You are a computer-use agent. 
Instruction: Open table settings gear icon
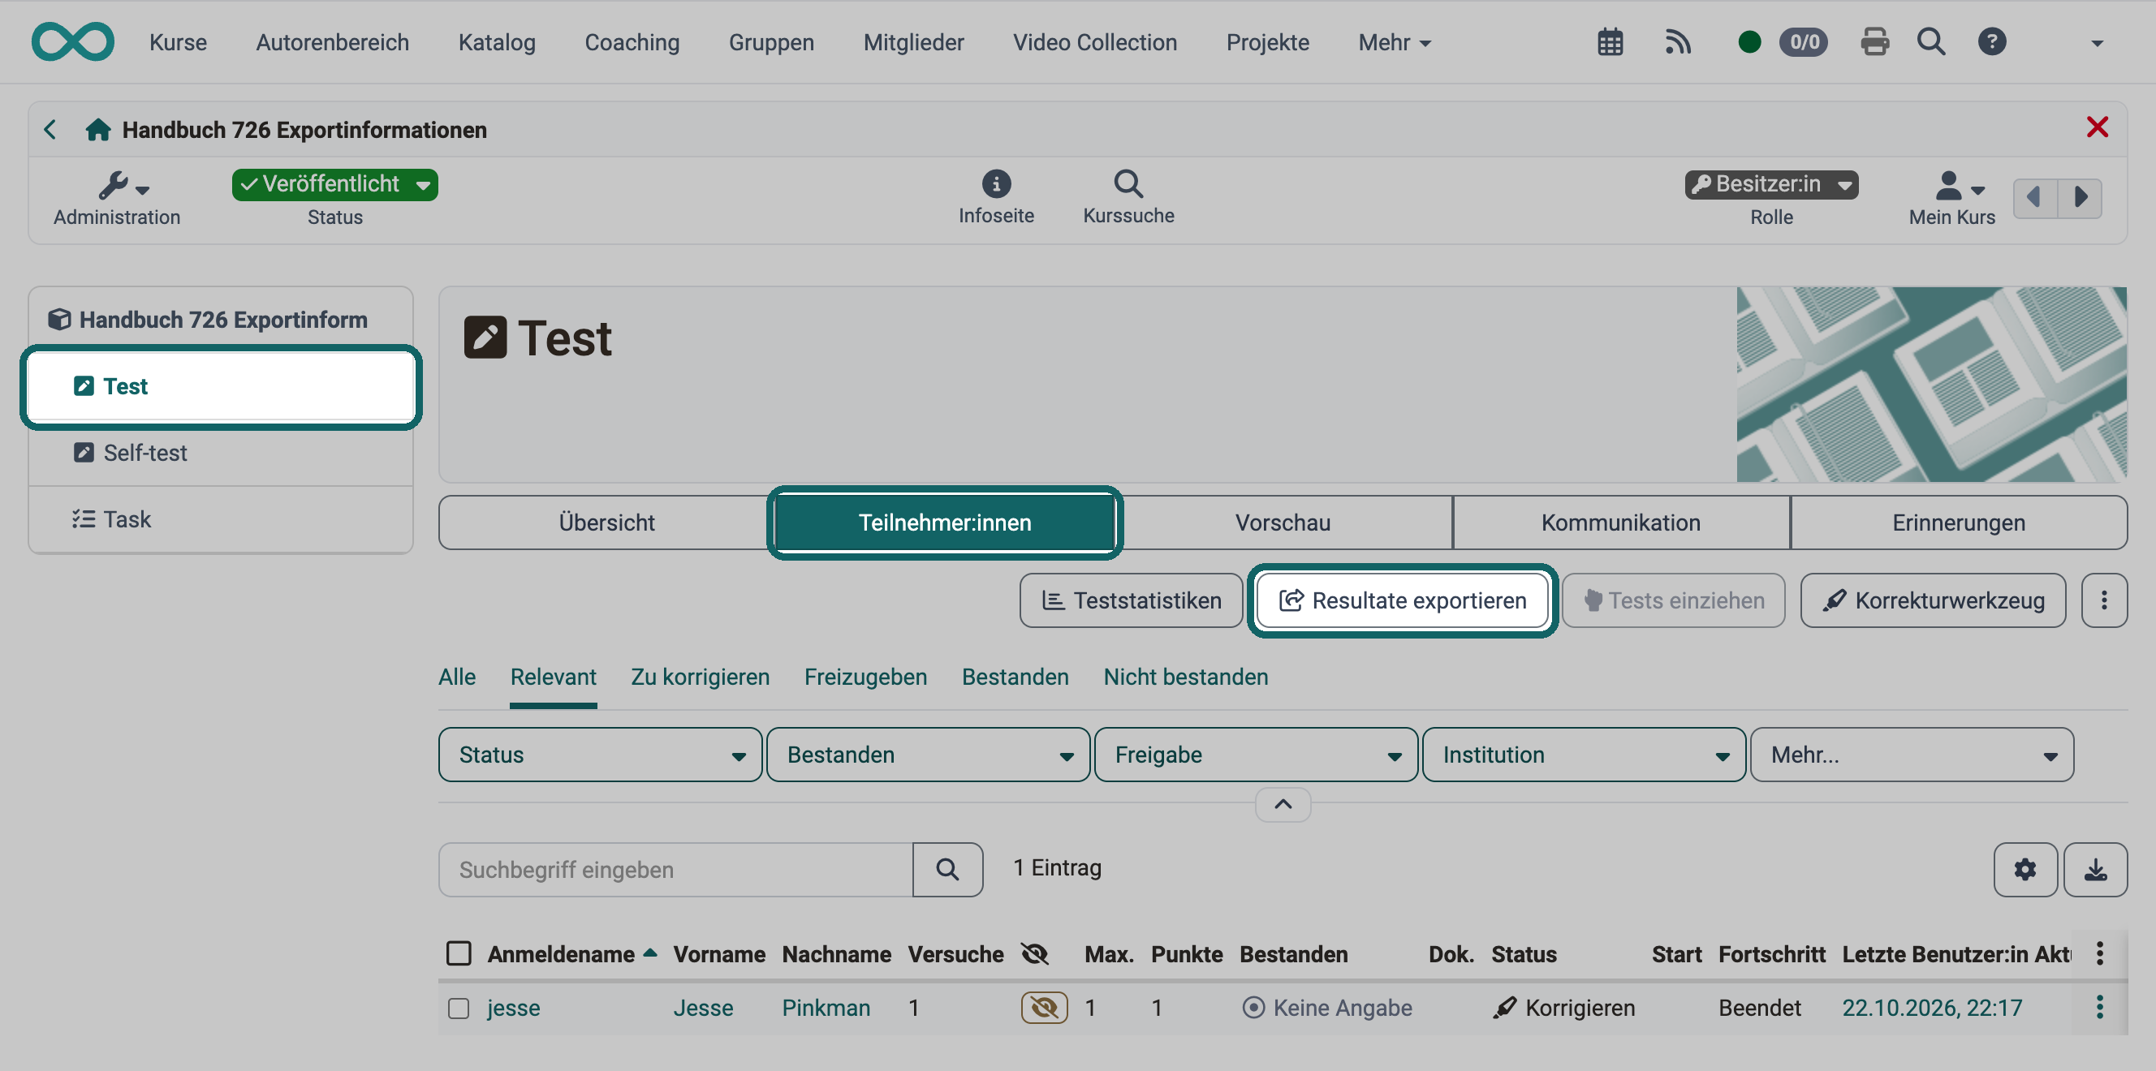pyautogui.click(x=2024, y=869)
